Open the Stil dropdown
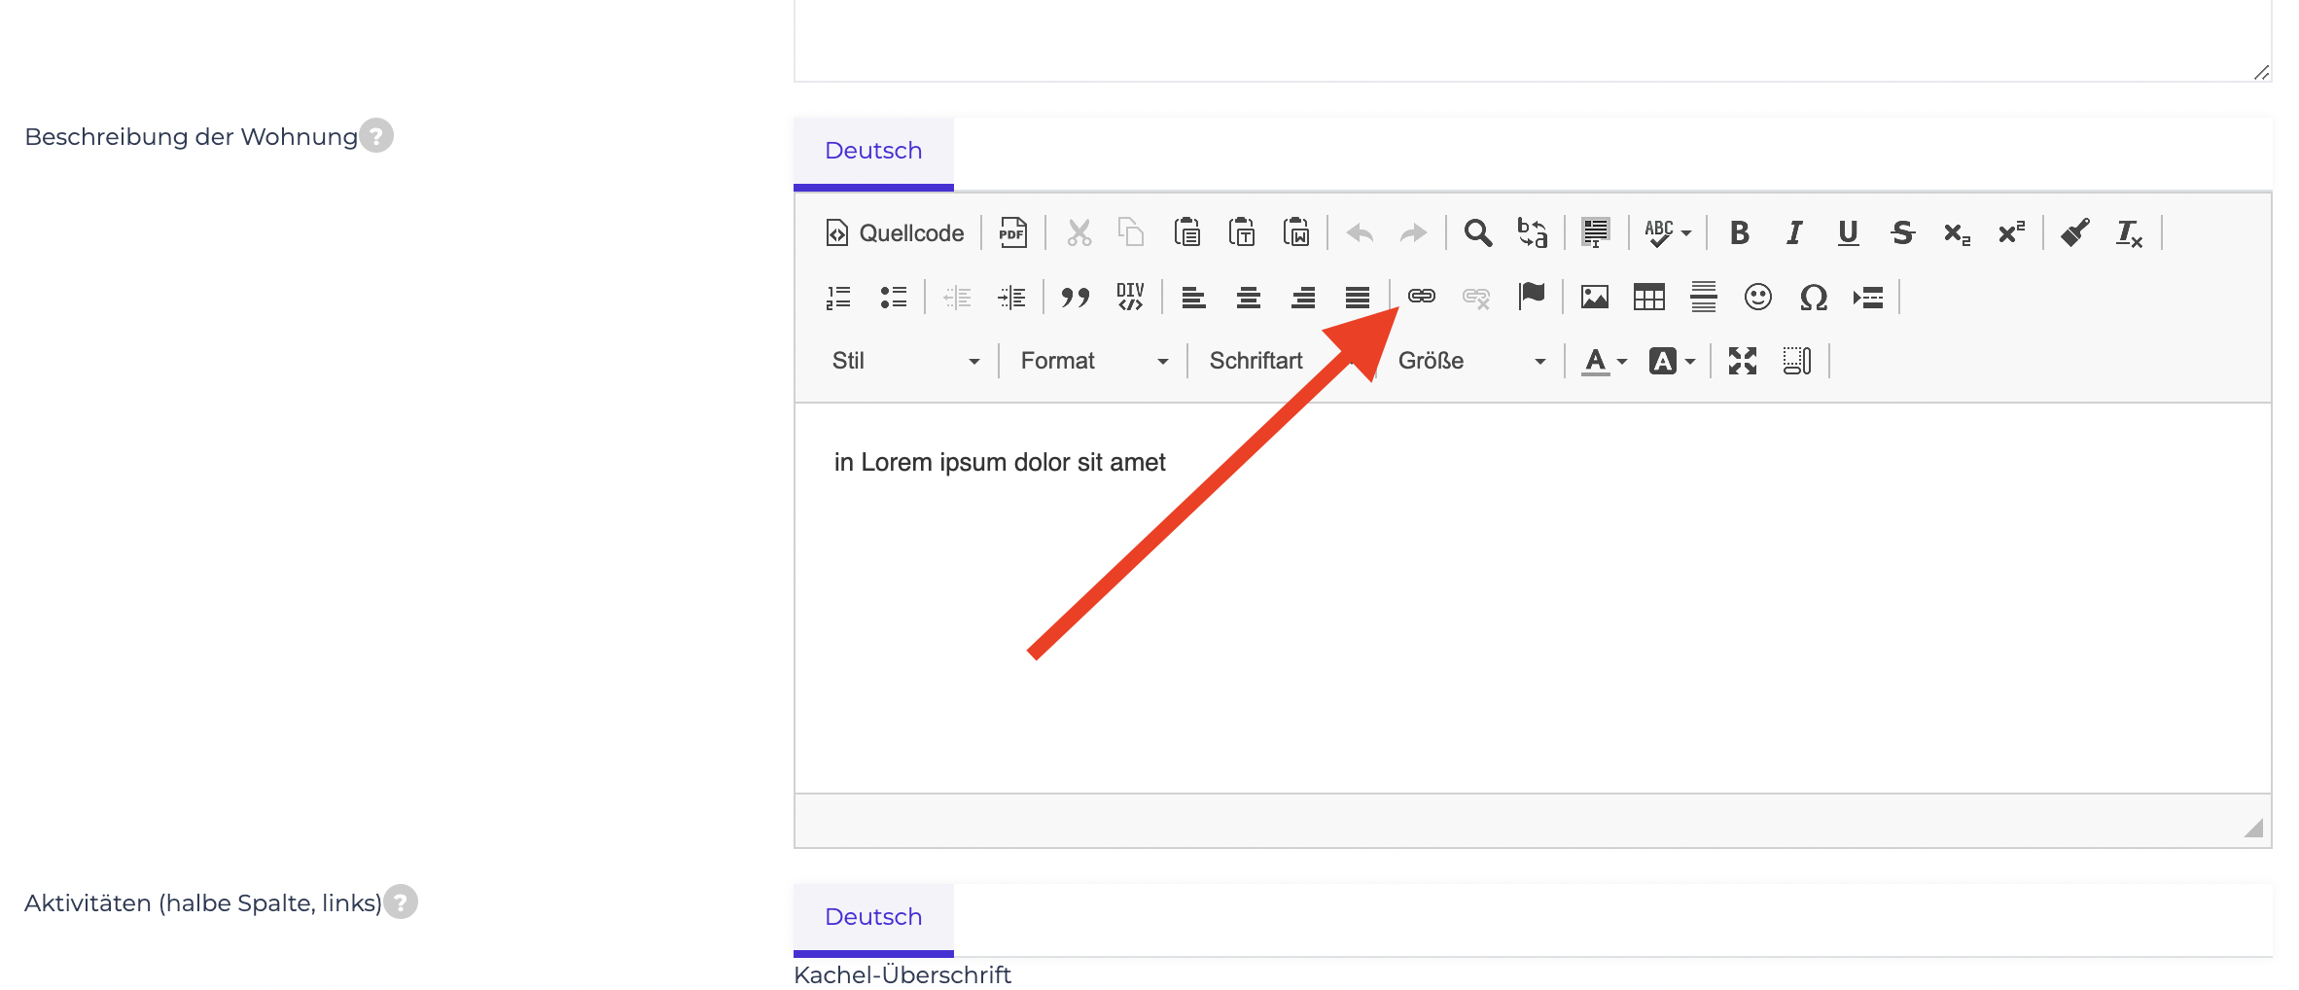Screen dimensions: 2299x990 [x=905, y=361]
